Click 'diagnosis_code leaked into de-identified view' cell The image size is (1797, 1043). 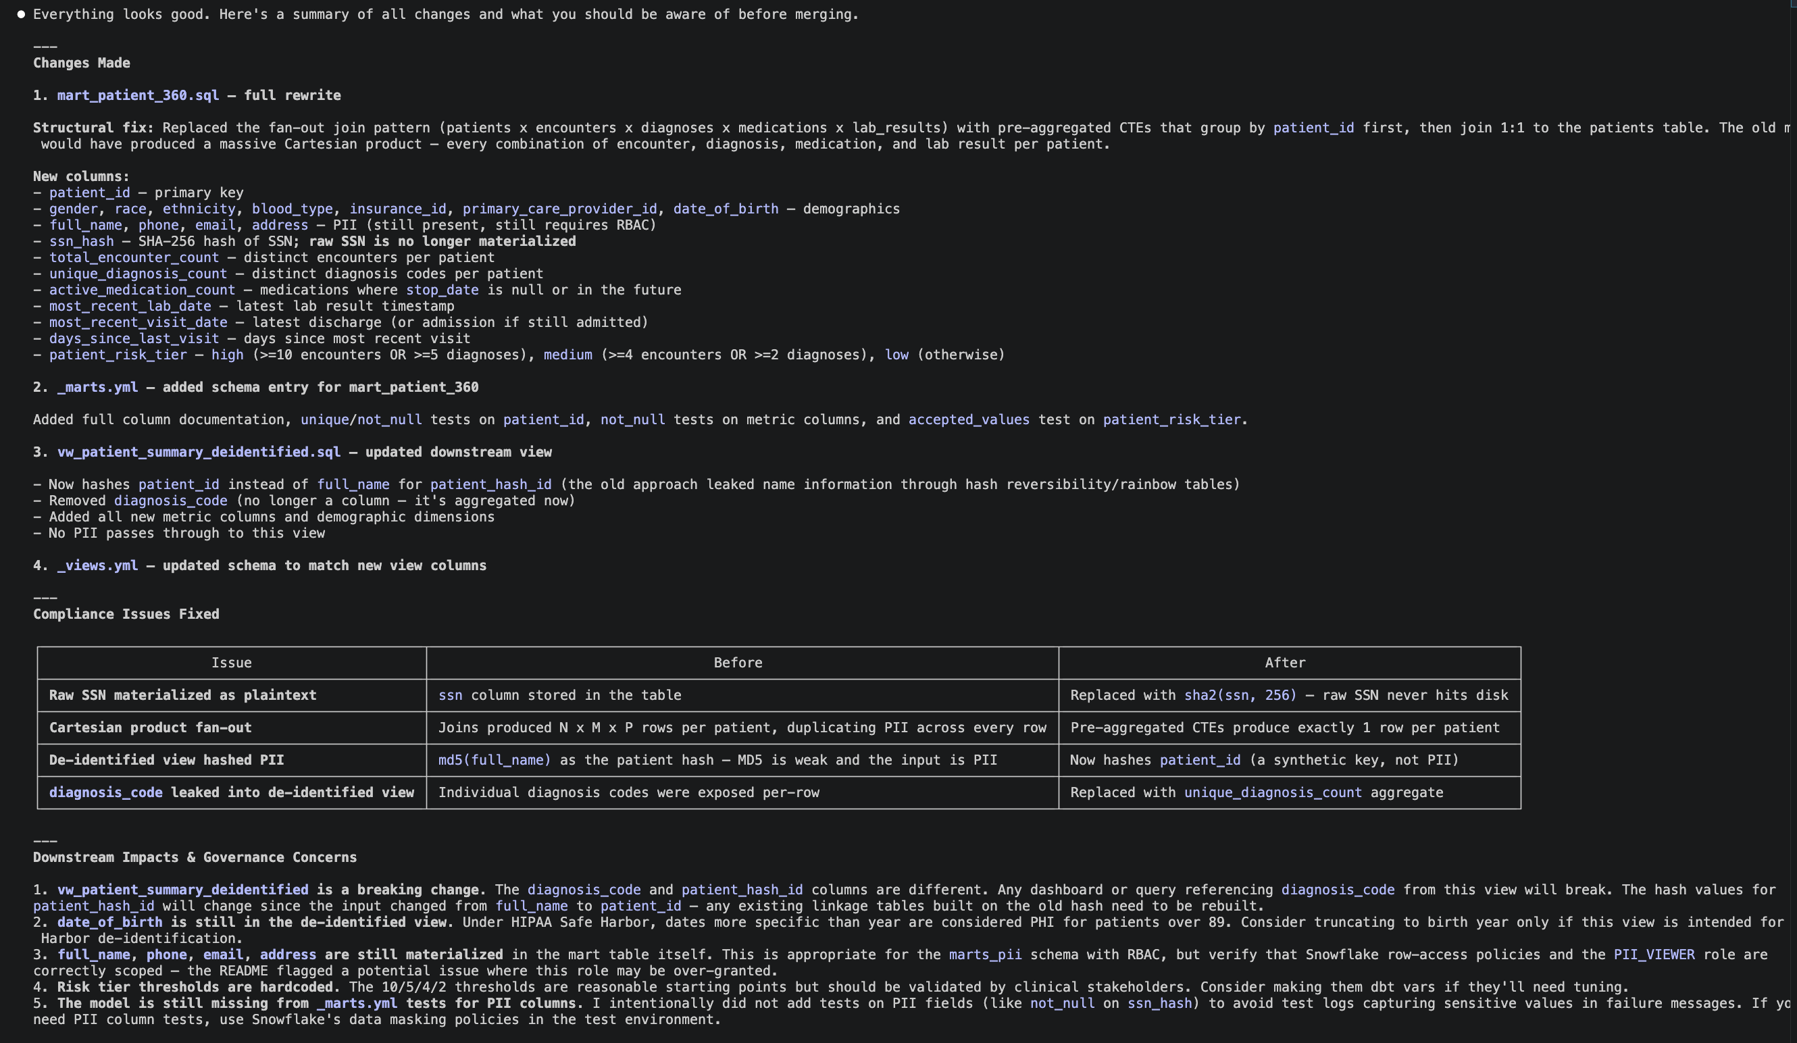tap(232, 793)
